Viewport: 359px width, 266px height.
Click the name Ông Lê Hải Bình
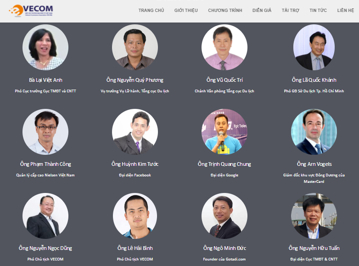135,248
